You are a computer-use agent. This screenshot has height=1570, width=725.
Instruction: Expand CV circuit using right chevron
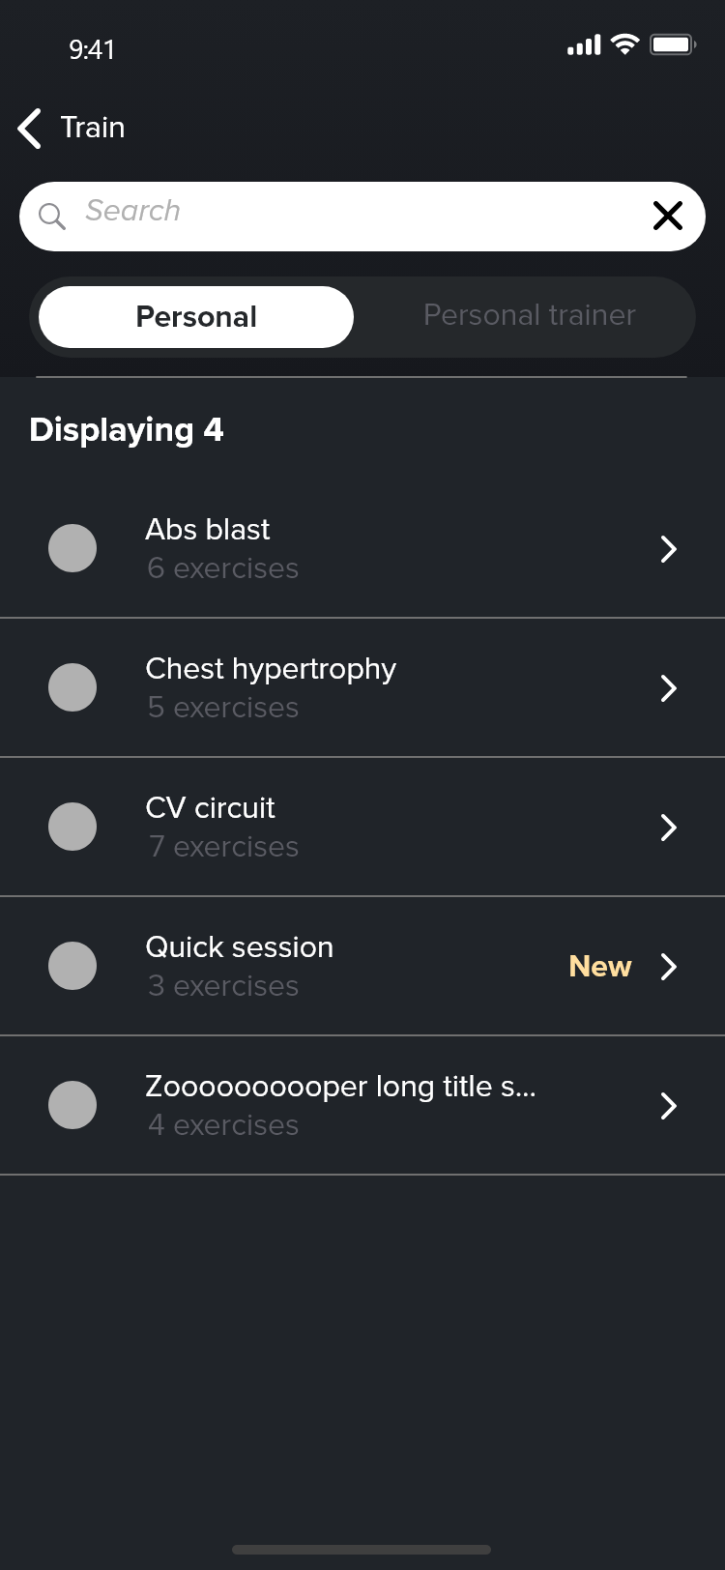[668, 828]
